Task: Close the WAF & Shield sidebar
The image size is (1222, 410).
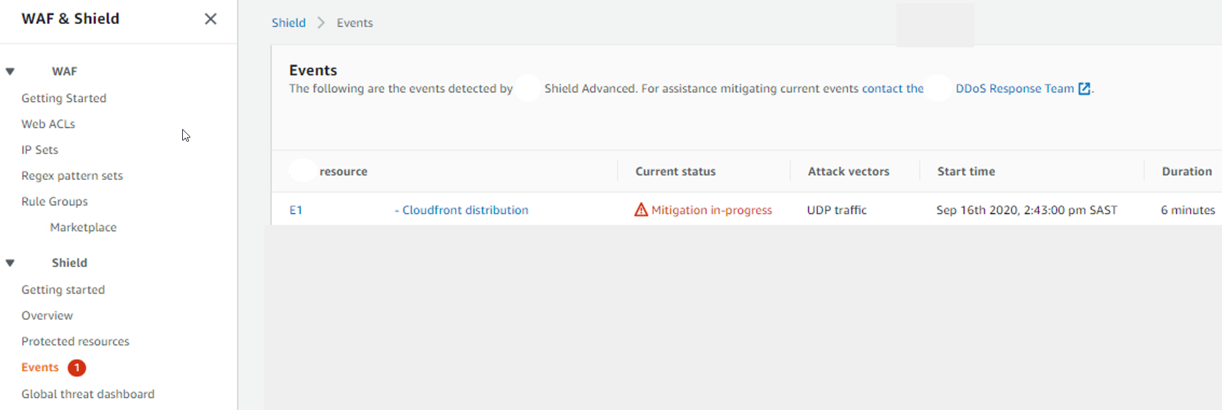Action: tap(210, 19)
